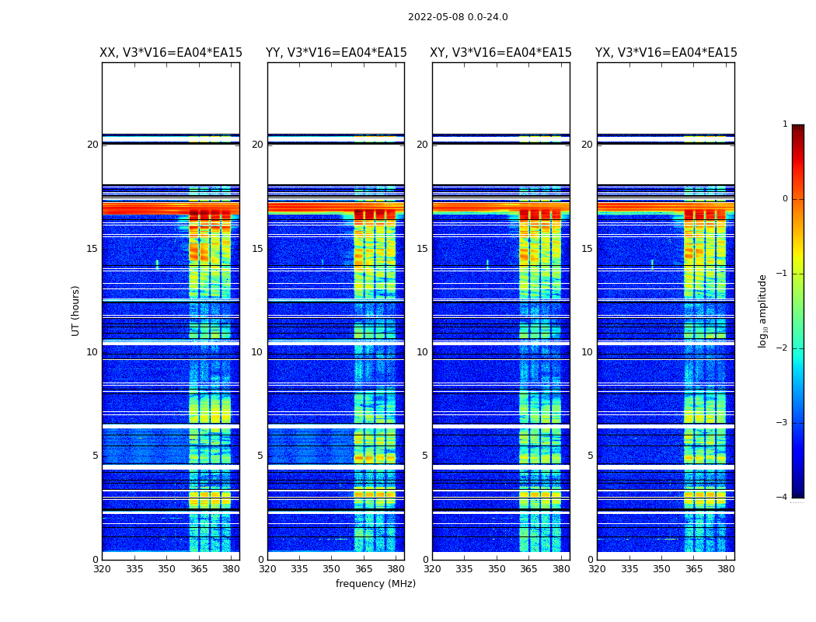Click the 320 frequency tick on YX panel
Viewport: 816px width, 622px height.
point(597,569)
